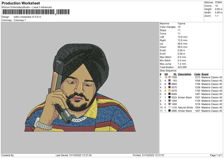Viewport: 224px width, 158px height.
Task: Select Max Stitch value 6.9 mm
Action: point(182,57)
